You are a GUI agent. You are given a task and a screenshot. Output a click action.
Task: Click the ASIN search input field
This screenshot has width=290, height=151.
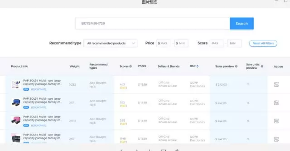click(152, 24)
